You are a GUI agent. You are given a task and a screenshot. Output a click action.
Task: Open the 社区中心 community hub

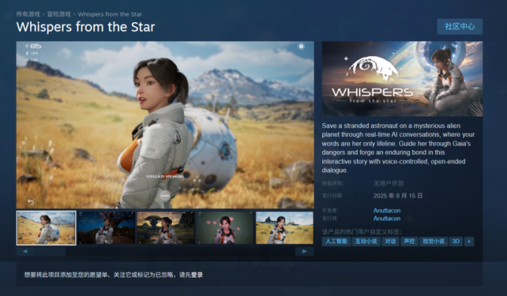[x=460, y=27]
